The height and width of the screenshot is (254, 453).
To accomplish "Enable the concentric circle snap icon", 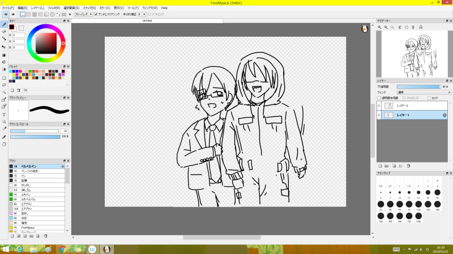I will 52,14.
